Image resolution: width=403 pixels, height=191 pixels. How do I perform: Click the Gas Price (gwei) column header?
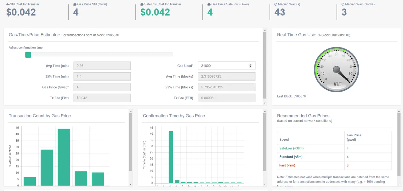[354, 137]
